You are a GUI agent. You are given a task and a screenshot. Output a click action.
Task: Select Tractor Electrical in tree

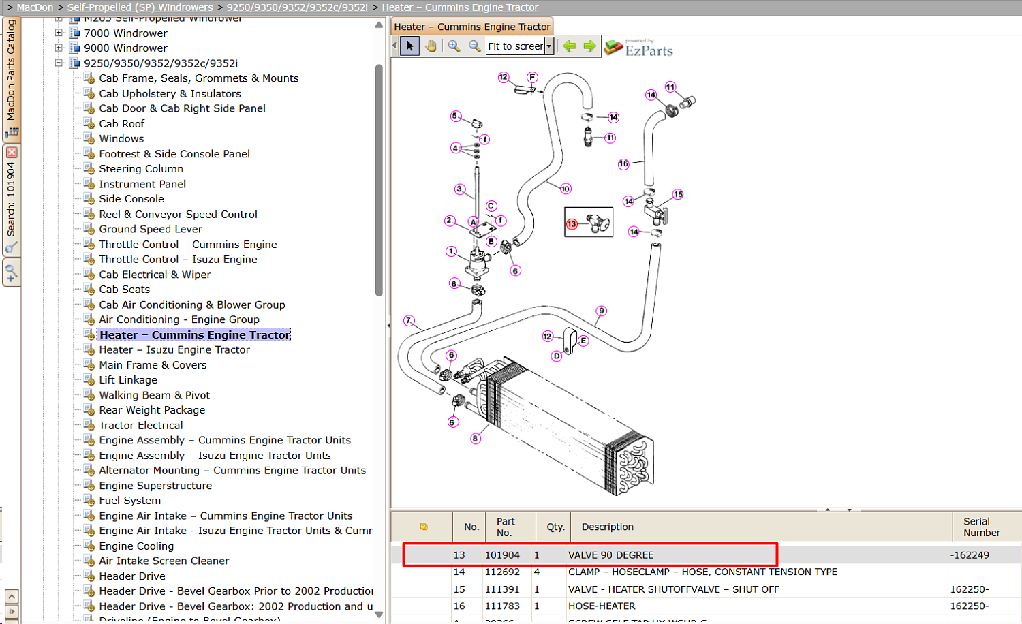pos(141,425)
